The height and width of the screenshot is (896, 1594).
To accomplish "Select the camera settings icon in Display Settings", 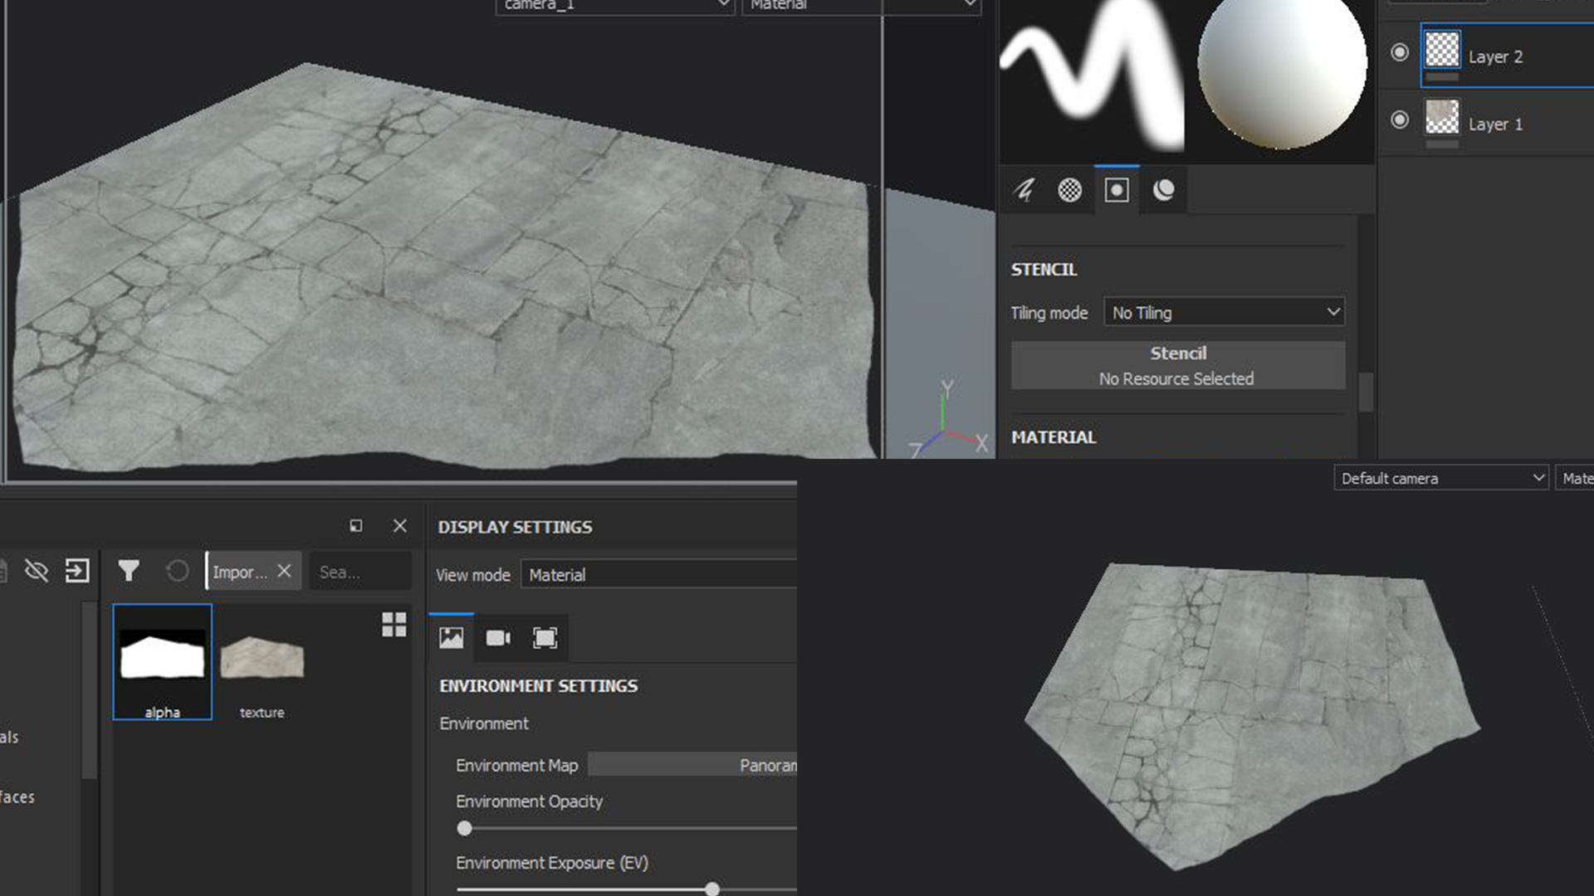I will (497, 638).
